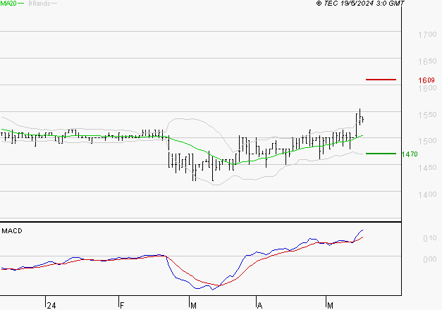Viewport: 442px width, 310px height.
Task: Click the 1650 price axis label
Action: [427, 61]
